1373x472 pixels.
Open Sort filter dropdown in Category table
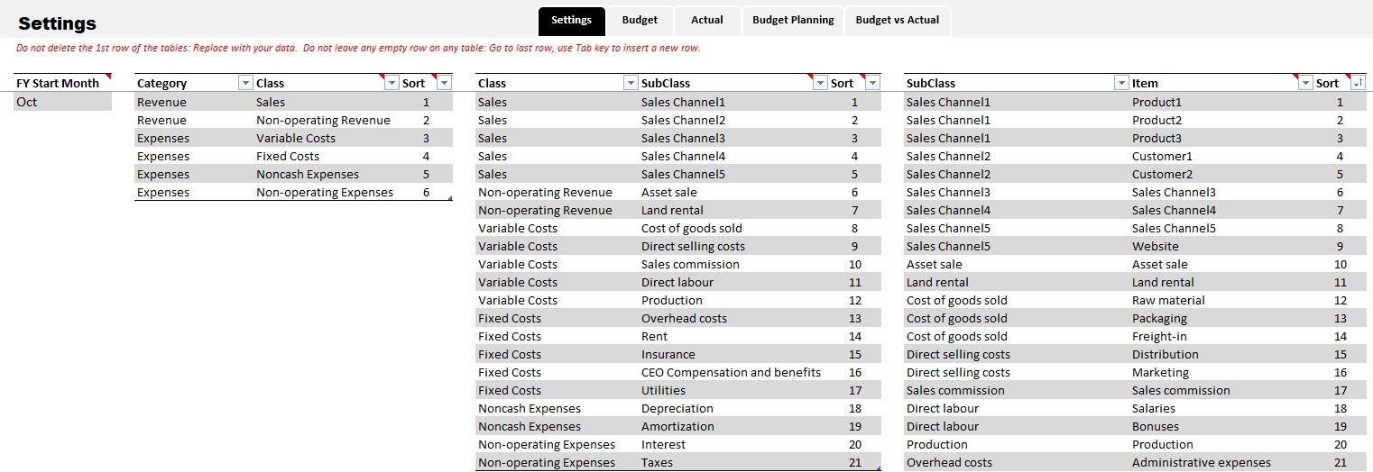(x=444, y=83)
